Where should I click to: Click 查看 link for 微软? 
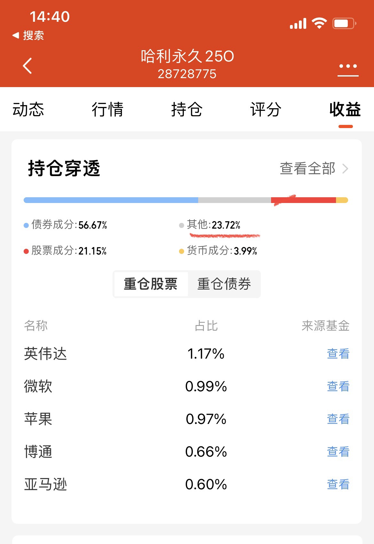(338, 386)
